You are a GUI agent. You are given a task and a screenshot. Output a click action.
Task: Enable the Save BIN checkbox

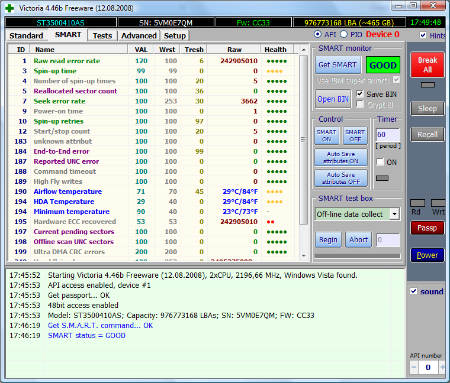coord(360,94)
